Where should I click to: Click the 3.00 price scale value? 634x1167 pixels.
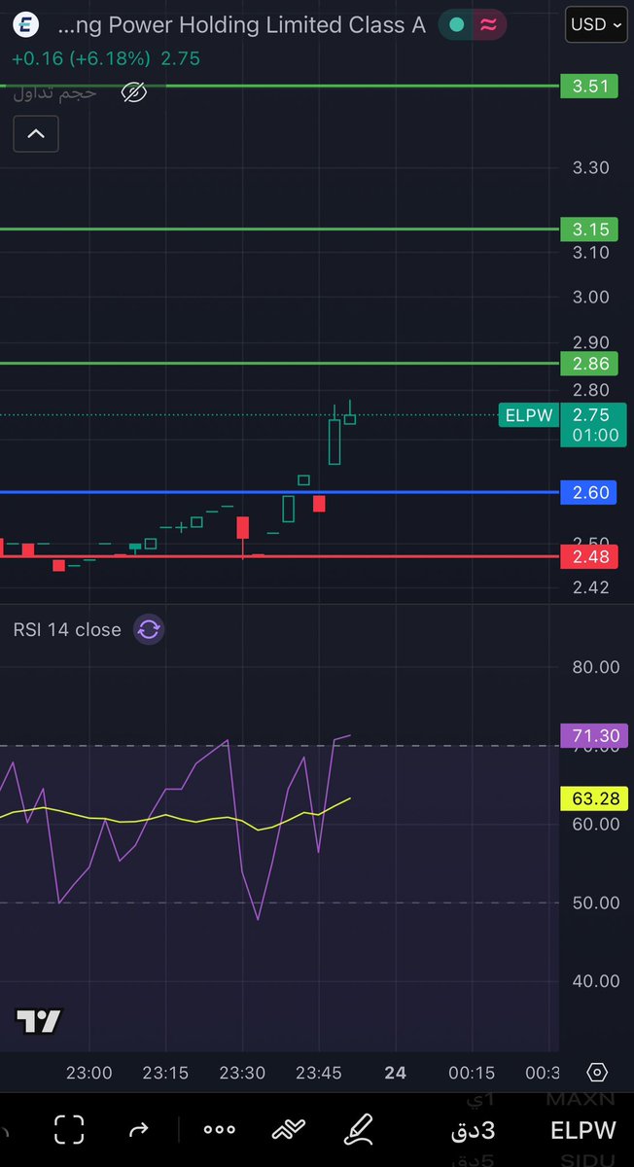[x=591, y=298]
